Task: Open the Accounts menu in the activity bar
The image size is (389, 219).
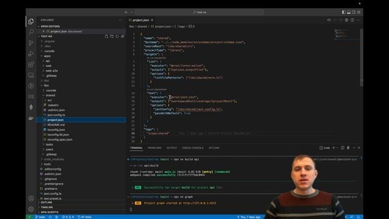Action: coord(31,198)
